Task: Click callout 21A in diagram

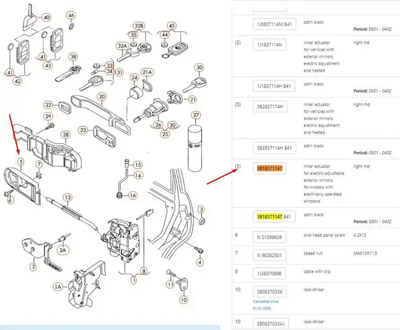Action: click(147, 72)
